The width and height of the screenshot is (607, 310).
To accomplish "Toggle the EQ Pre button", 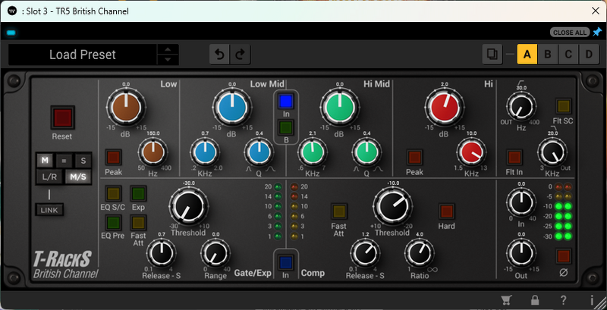I will pyautogui.click(x=113, y=223).
